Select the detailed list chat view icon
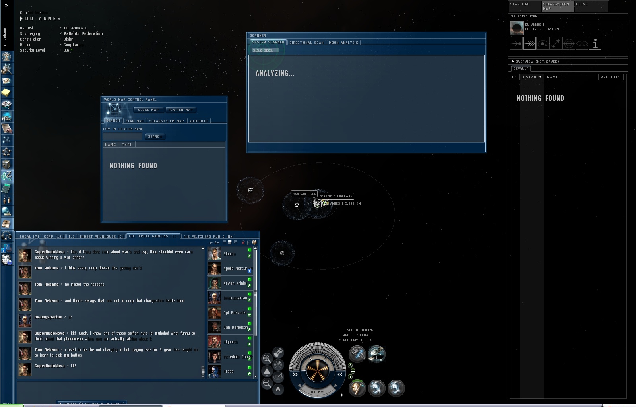Screen dimensions: 636x407 235,242
